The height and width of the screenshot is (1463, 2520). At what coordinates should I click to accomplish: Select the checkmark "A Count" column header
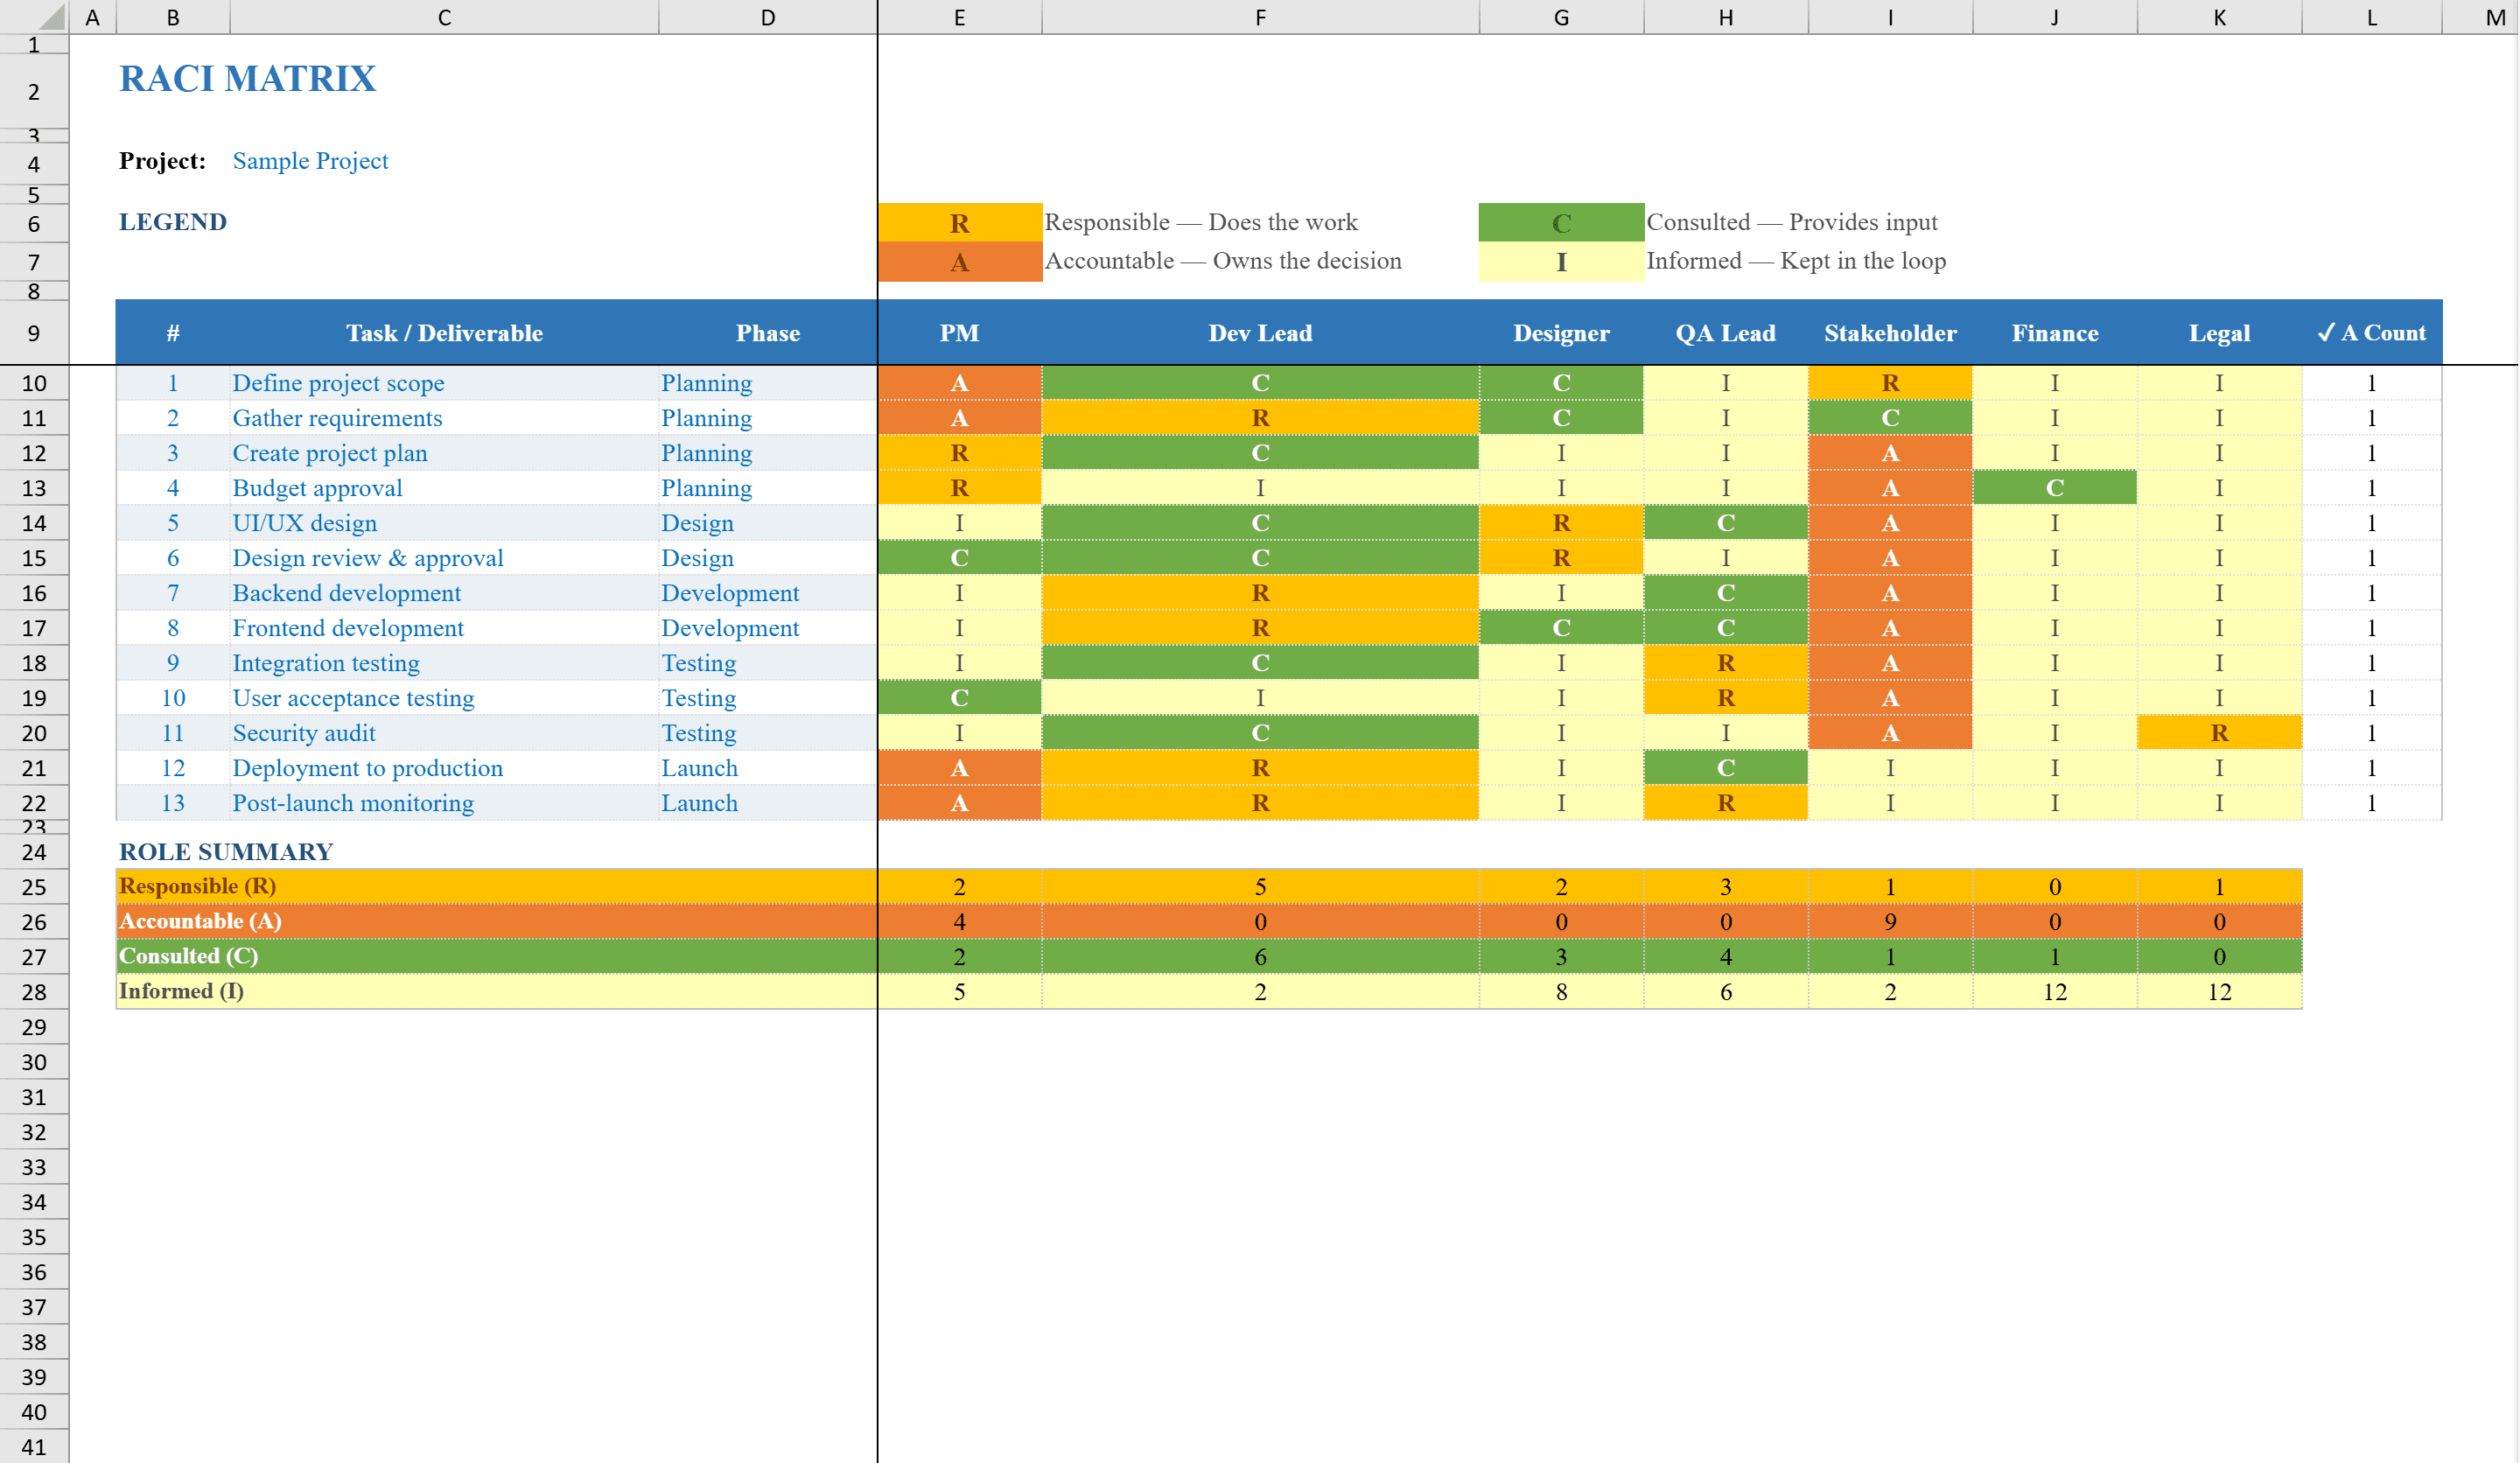(x=2371, y=333)
